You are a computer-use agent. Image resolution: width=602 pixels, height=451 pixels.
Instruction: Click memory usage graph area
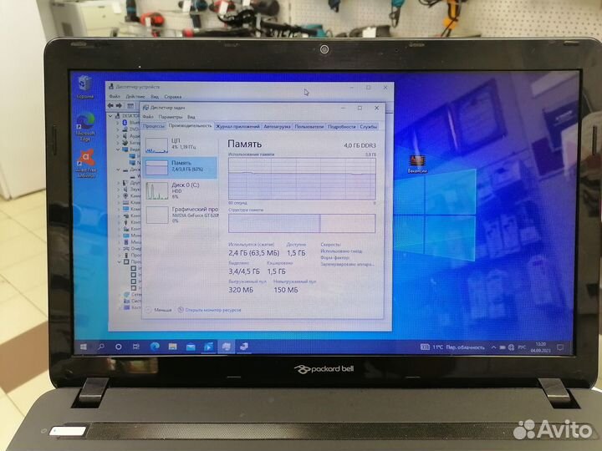(x=302, y=179)
